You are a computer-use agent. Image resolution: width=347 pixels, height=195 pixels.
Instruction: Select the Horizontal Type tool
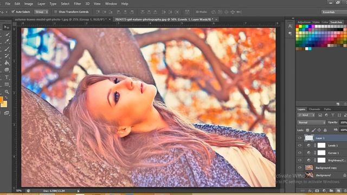click(7, 77)
